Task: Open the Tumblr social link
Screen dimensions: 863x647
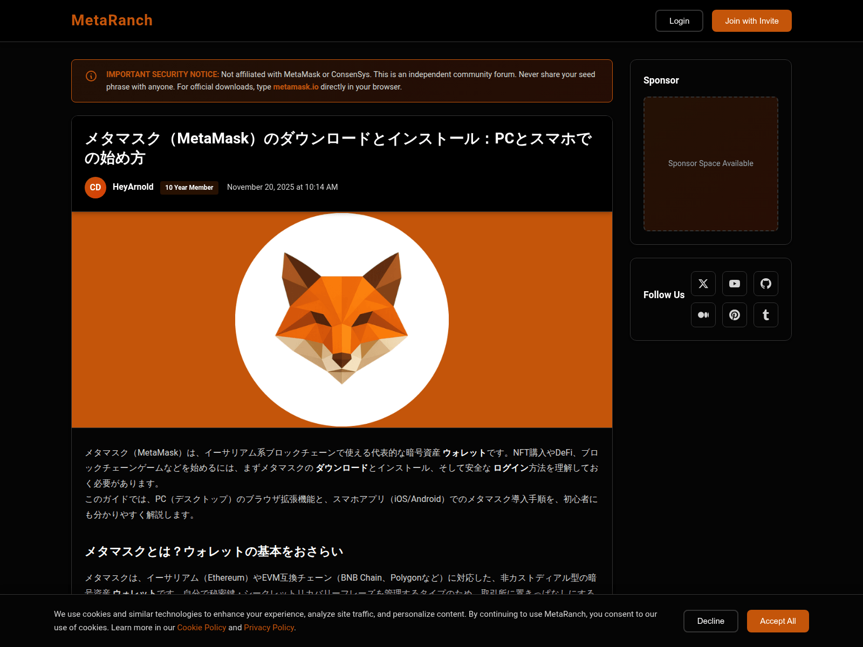Action: [766, 315]
